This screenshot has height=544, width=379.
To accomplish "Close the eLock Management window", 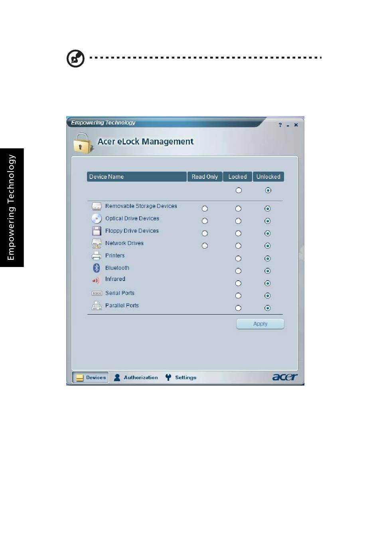I will tap(296, 125).
